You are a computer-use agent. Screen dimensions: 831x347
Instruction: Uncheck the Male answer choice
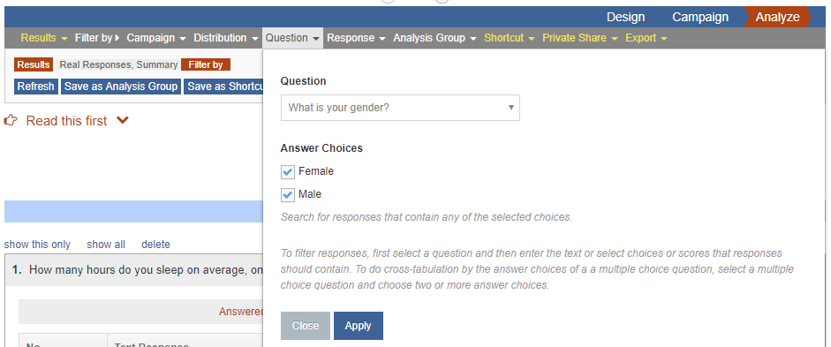[x=288, y=194]
